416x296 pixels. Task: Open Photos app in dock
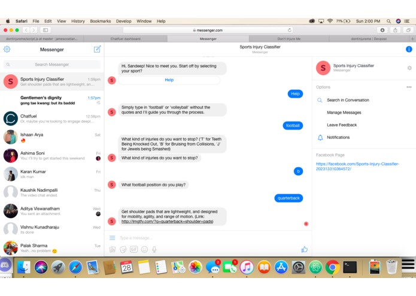click(195, 267)
